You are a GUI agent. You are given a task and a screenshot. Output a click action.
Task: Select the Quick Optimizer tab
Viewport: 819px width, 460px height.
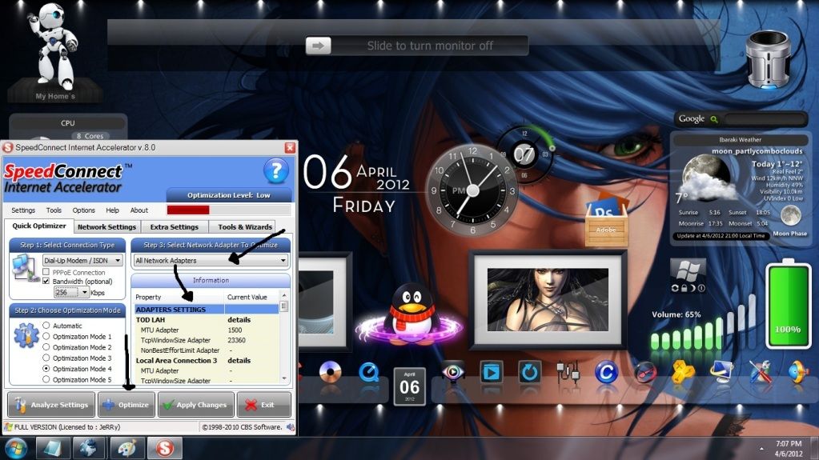pos(39,226)
